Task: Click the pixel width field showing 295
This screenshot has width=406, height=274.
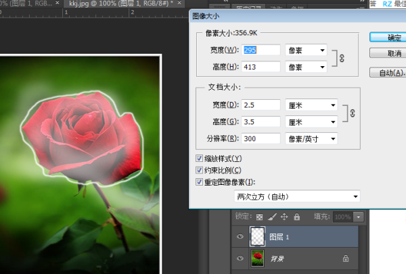Action: click(261, 50)
